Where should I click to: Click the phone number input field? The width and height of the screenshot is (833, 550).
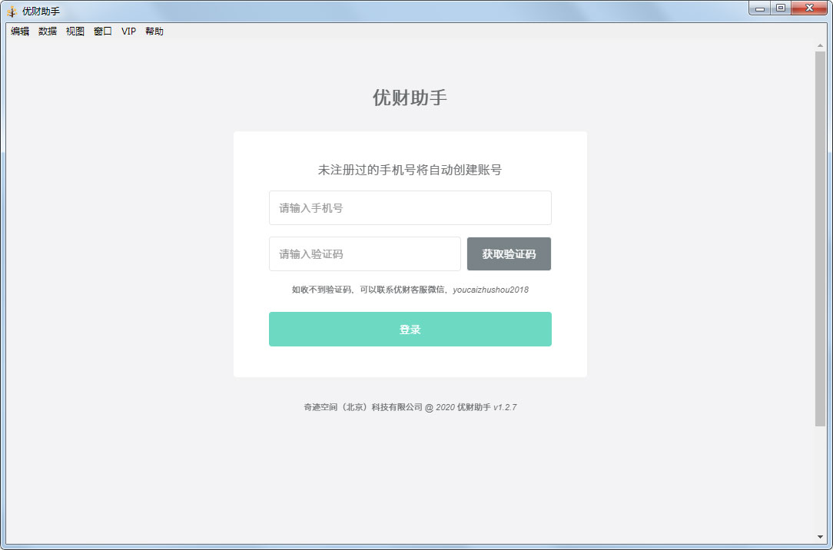[410, 207]
